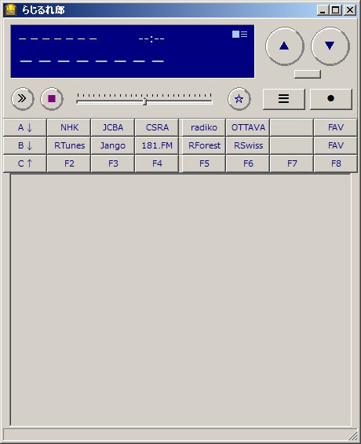
Task: Click the F5 preset button
Action: 204,163
